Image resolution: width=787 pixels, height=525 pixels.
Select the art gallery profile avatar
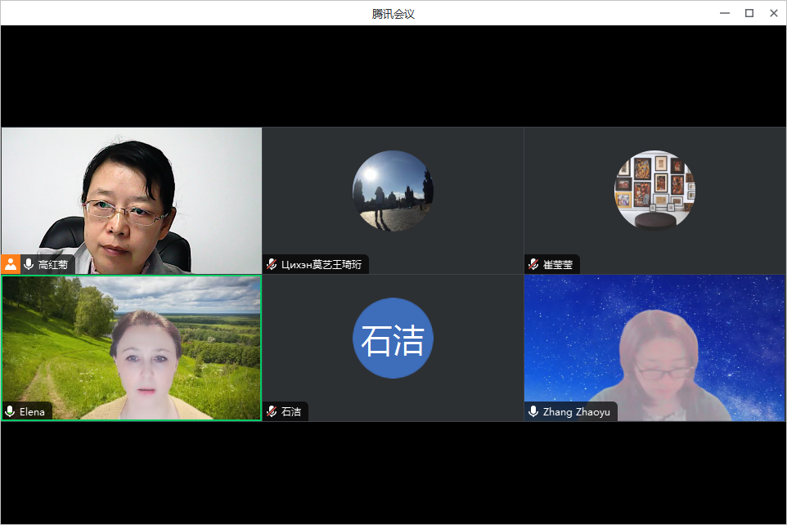click(x=654, y=191)
